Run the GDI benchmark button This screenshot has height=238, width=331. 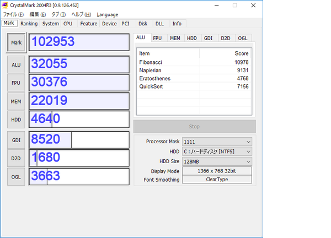point(16,140)
